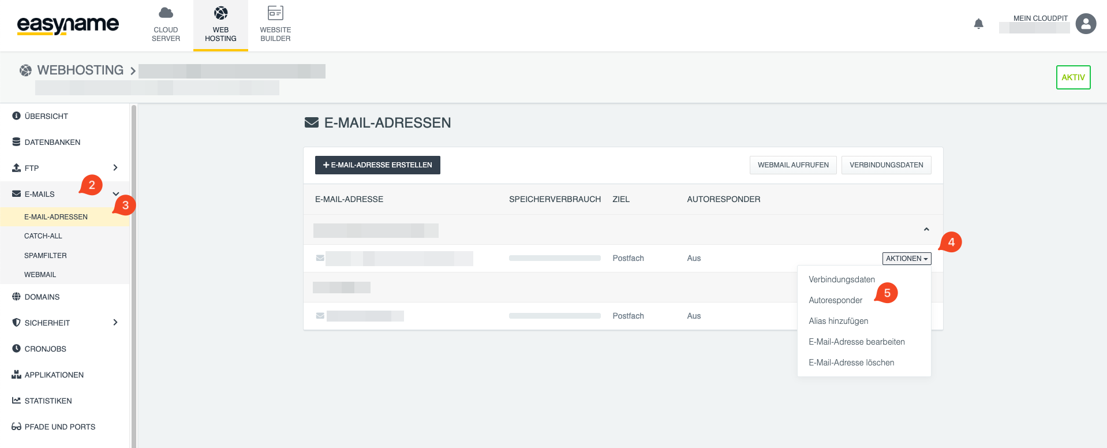Screen dimensions: 1107x448
Task: Select Alias hinzufügen menu option
Action: pyautogui.click(x=838, y=321)
